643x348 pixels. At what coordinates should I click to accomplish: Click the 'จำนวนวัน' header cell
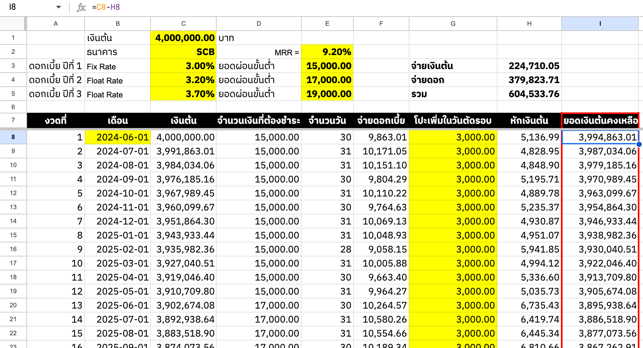(327, 121)
